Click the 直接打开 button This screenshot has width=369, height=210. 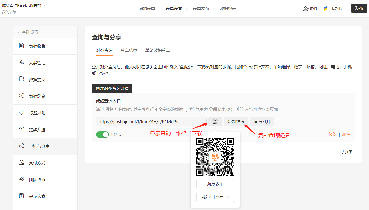point(262,122)
